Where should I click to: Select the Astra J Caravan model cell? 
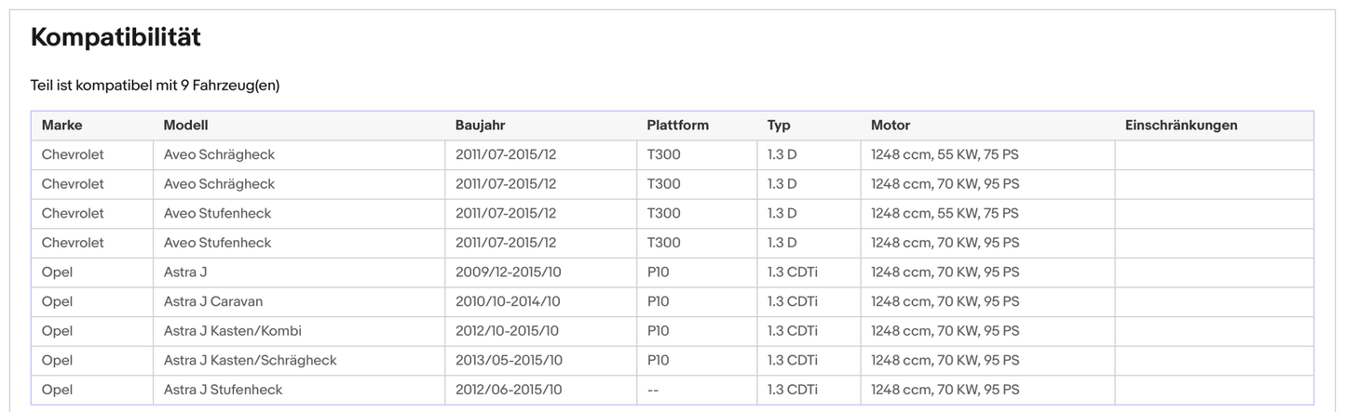(212, 301)
